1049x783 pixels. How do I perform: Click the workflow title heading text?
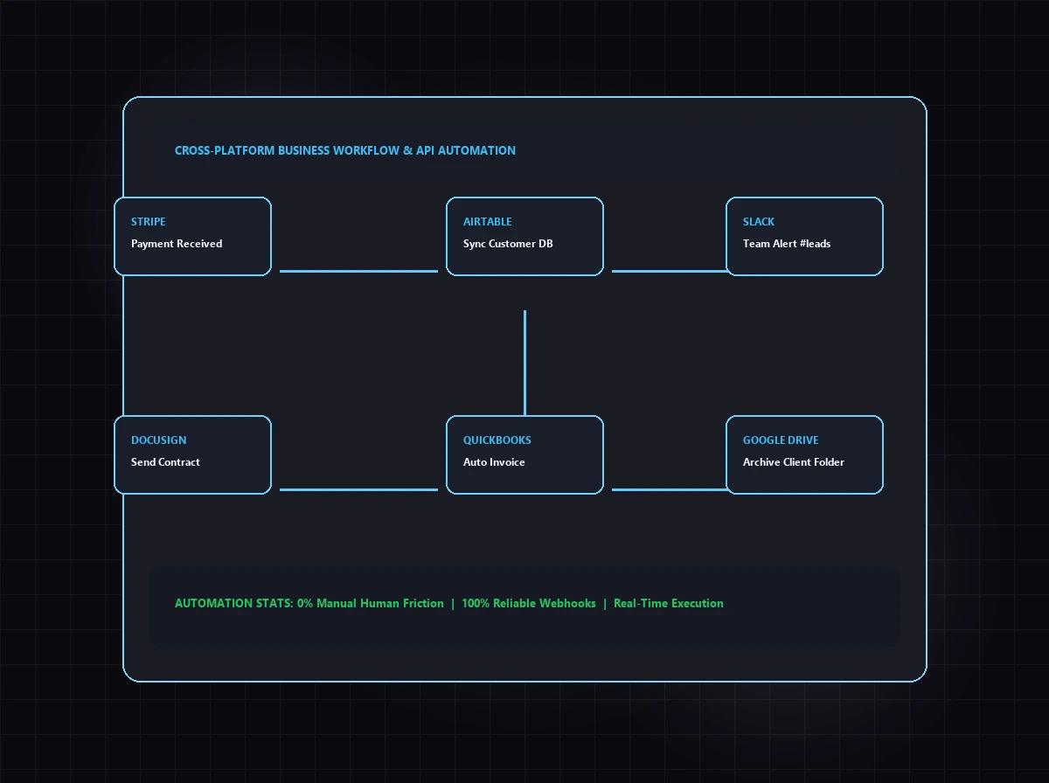[x=345, y=150]
